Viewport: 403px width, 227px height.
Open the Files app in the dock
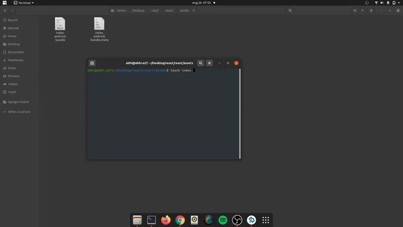[x=137, y=220]
